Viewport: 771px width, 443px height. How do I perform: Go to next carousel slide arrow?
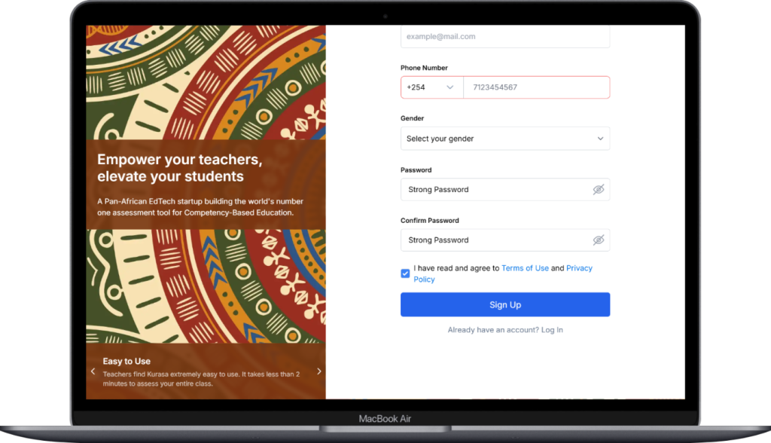[318, 371]
